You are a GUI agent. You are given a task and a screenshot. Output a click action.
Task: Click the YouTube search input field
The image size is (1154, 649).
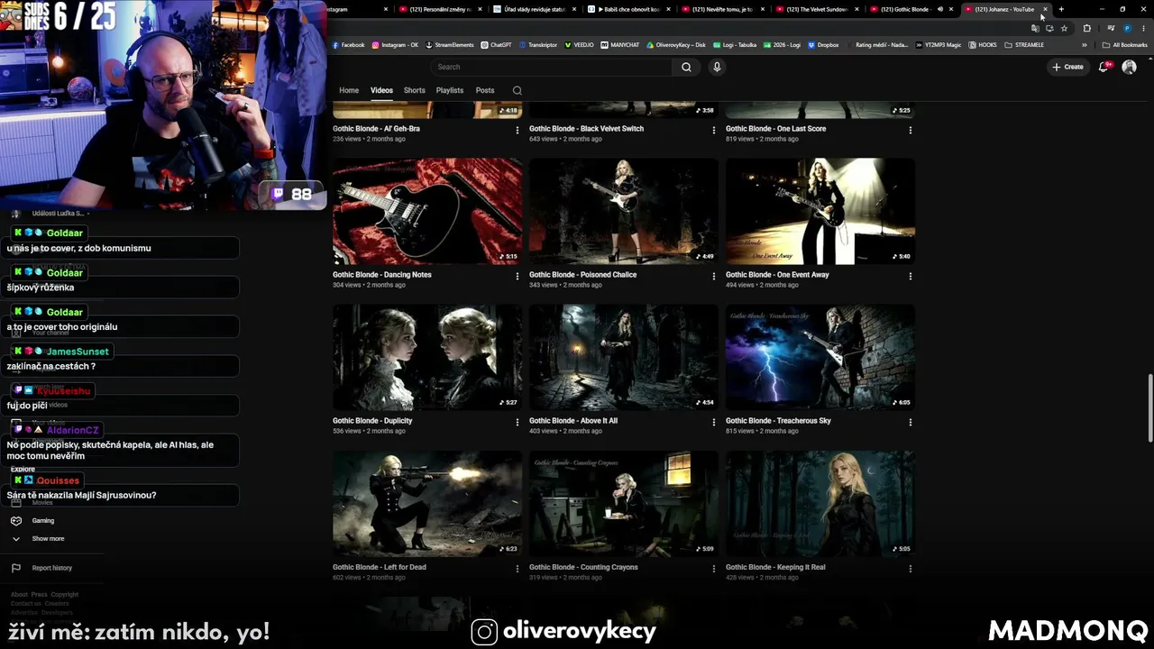[x=552, y=67]
